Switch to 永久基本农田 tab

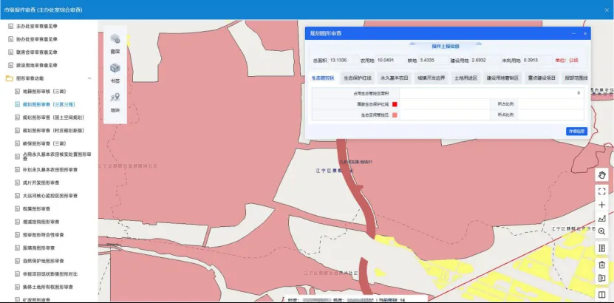point(394,78)
